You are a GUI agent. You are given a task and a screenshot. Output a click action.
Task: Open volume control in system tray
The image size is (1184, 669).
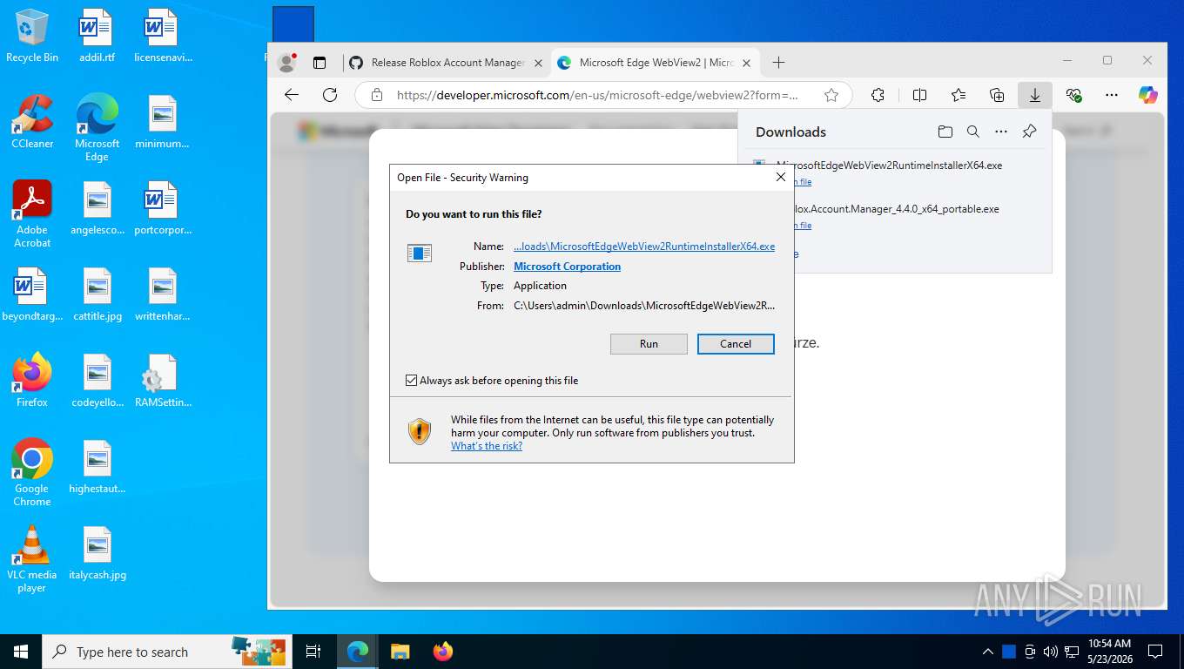click(x=1051, y=652)
